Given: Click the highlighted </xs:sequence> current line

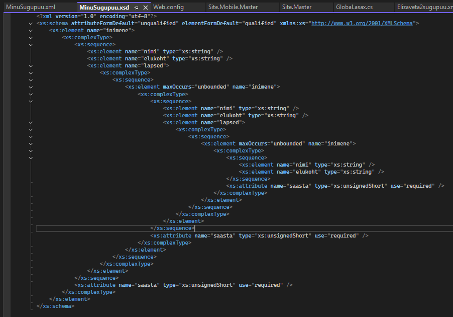Looking at the screenshot, I should pyautogui.click(x=172, y=228).
